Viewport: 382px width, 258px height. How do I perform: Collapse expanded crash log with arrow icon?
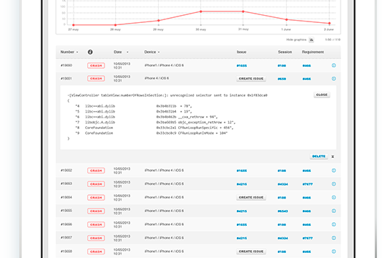click(x=333, y=156)
